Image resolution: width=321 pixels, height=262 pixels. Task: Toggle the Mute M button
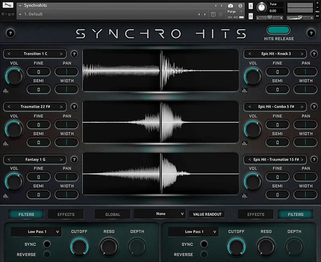pos(250,16)
